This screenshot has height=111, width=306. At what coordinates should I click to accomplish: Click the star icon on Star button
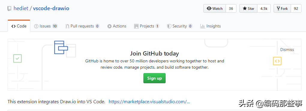245,9
